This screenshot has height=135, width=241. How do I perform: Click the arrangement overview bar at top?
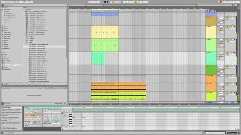tap(151, 5)
